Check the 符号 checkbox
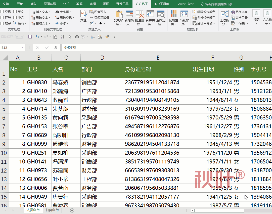 click(x=2, y=18)
